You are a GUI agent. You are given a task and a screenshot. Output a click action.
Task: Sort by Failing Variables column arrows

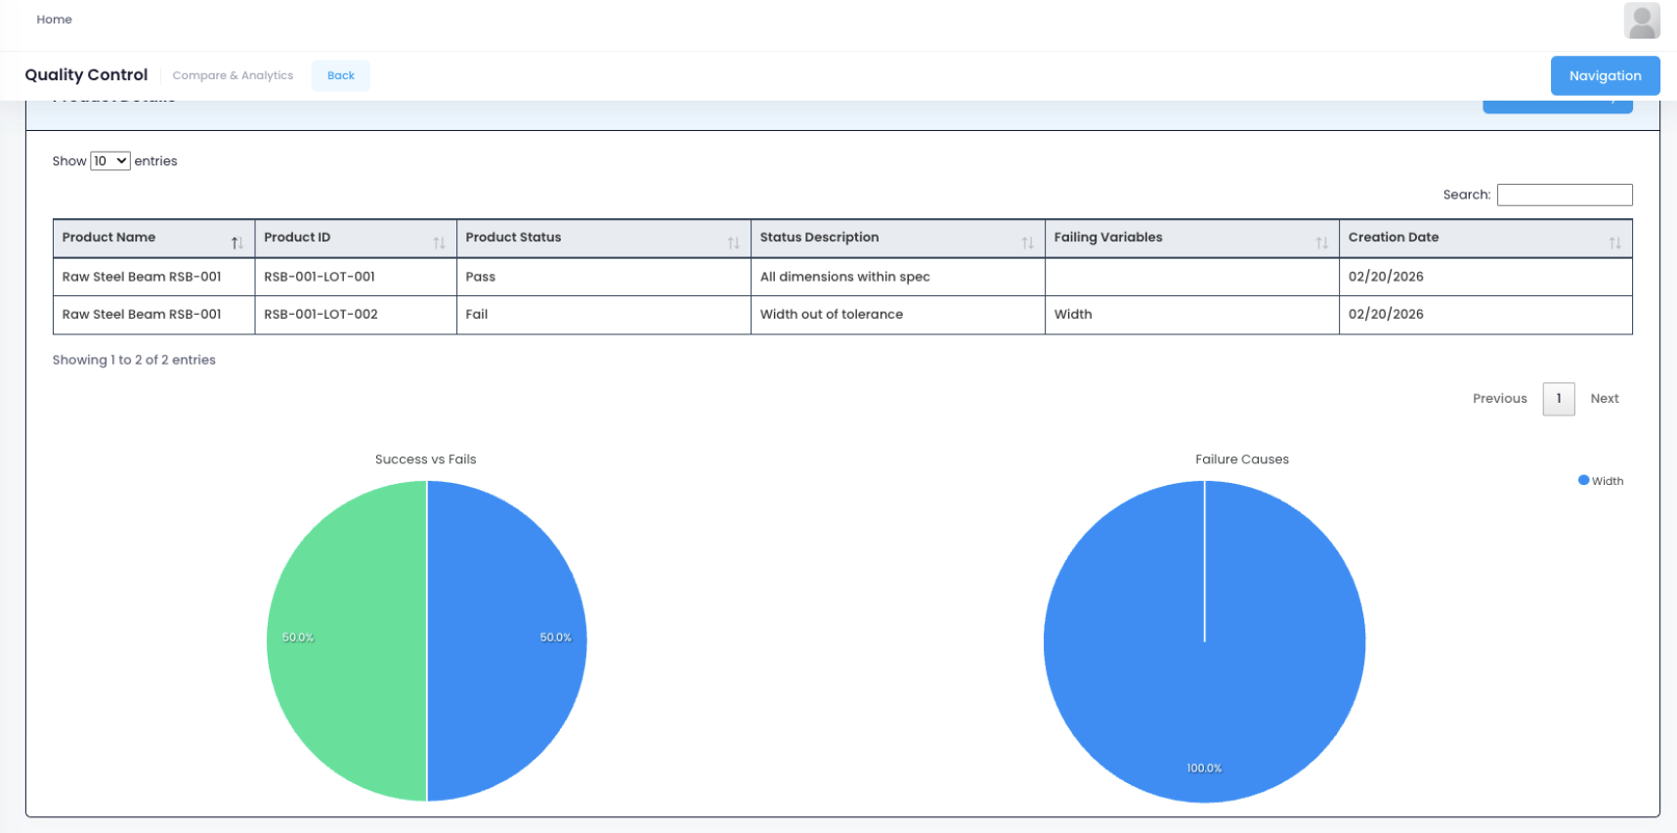click(1321, 242)
